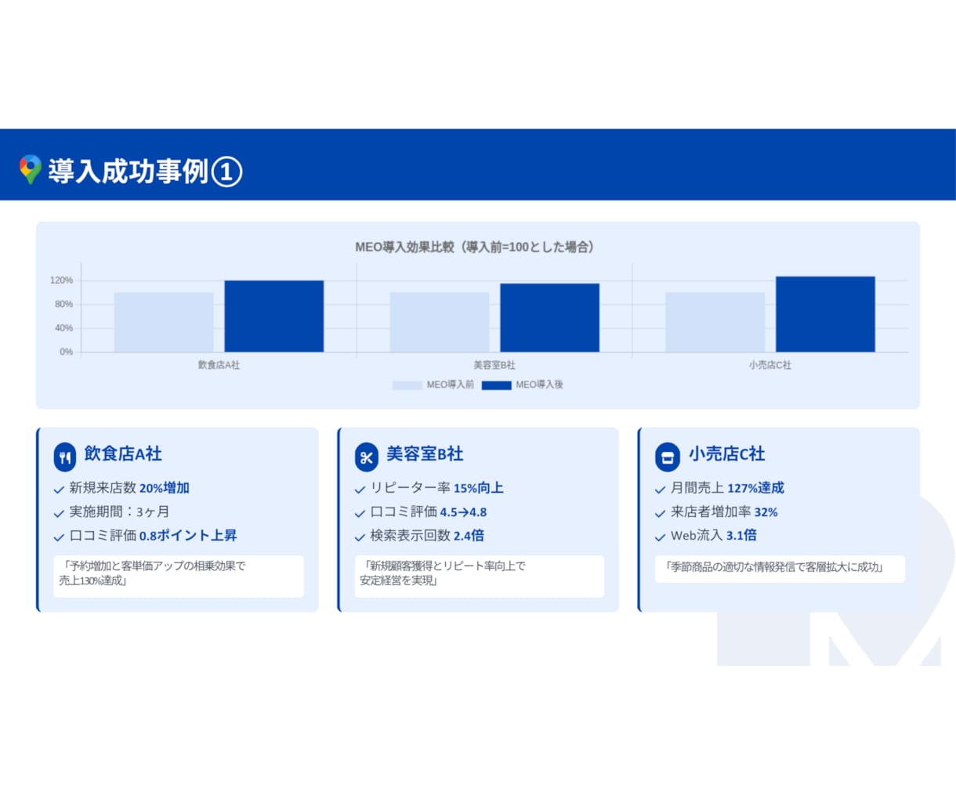Click the 80% y-axis label
The image size is (956, 795).
(63, 304)
